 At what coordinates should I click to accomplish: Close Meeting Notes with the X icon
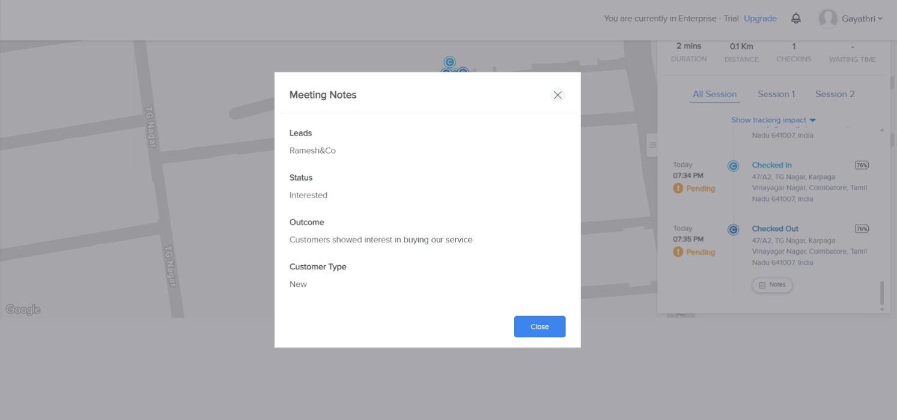(558, 95)
